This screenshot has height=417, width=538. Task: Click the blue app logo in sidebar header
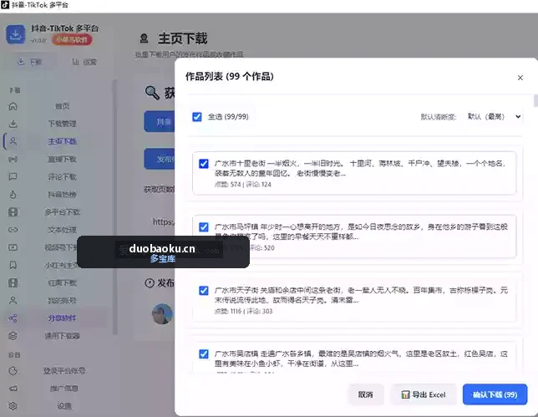tap(15, 34)
